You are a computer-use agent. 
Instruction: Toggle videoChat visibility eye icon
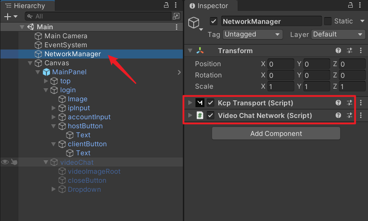pyautogui.click(x=5, y=162)
